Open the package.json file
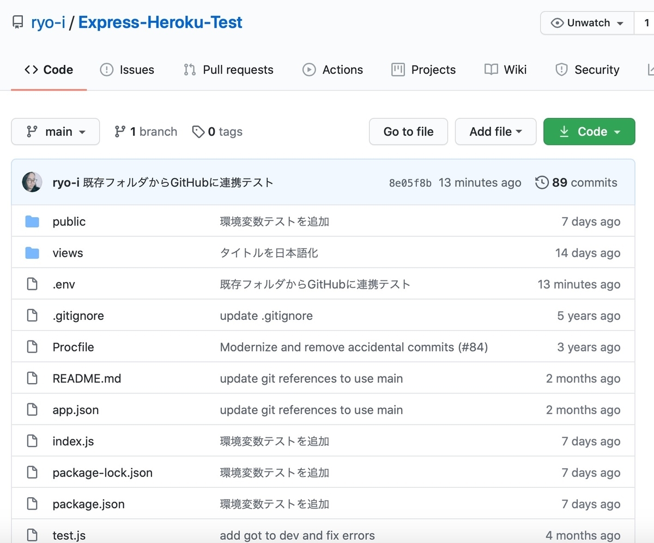 tap(88, 504)
